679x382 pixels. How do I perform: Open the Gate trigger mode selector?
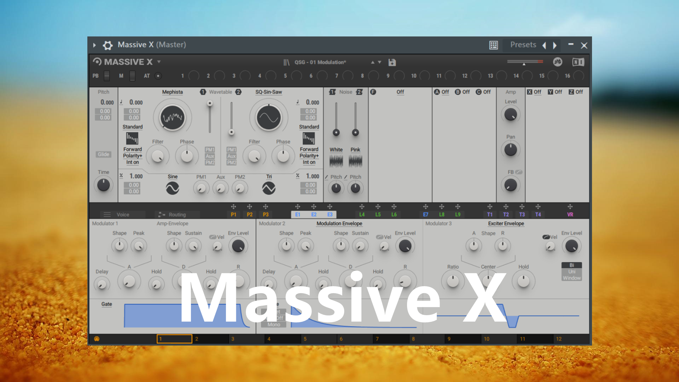coord(106,304)
